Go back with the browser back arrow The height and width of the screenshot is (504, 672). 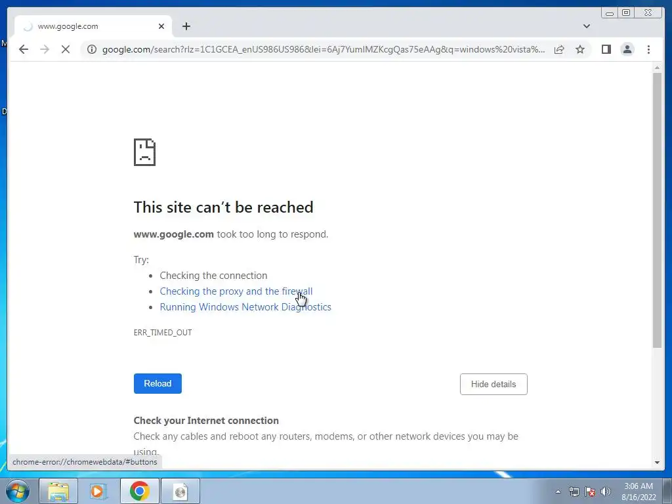24,49
